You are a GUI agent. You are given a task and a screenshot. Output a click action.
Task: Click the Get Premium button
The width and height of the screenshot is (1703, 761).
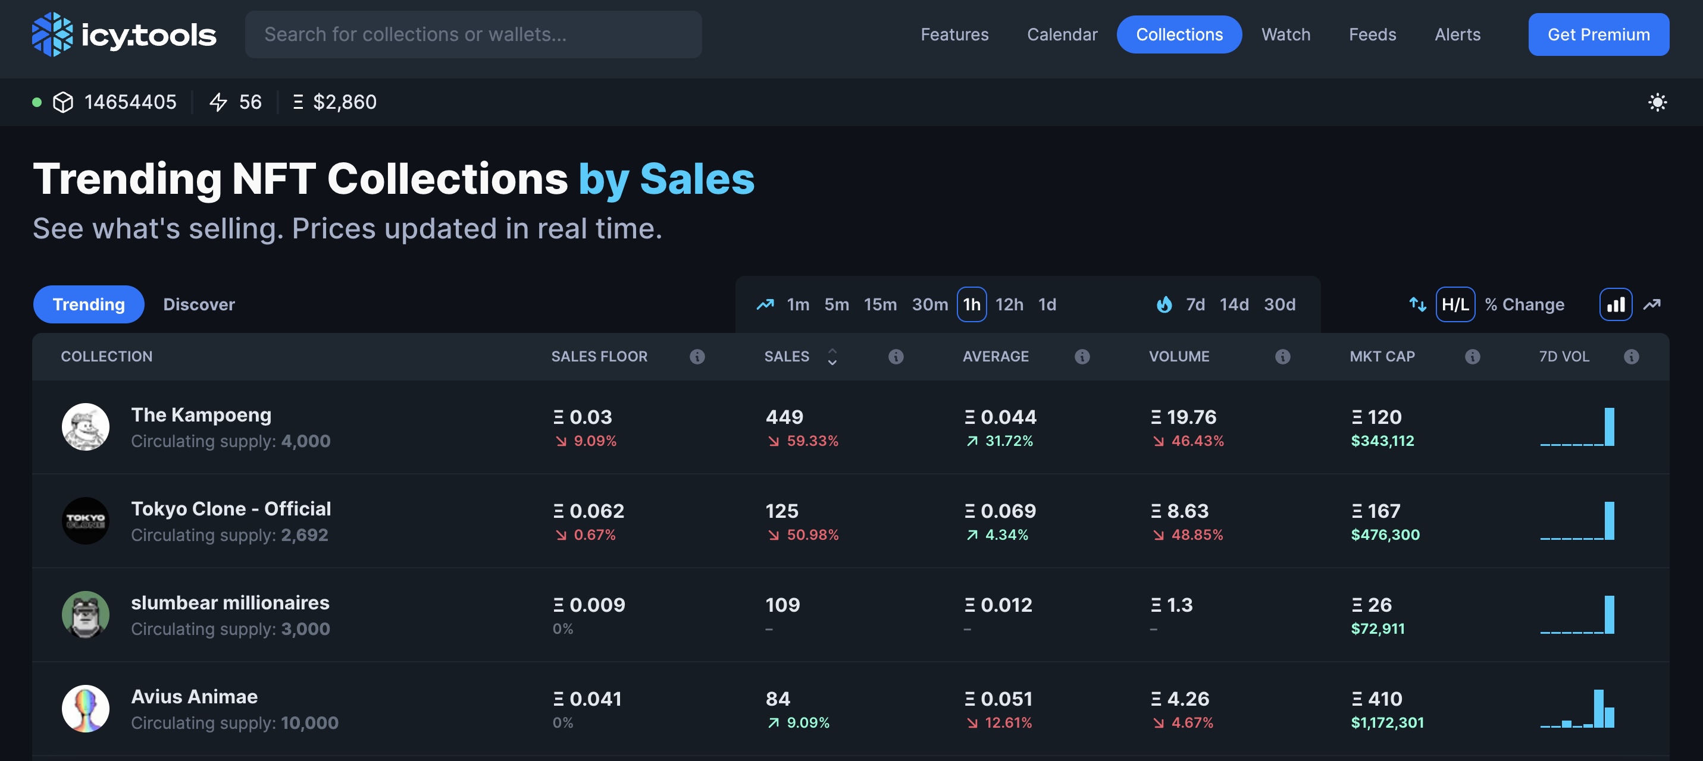[1598, 34]
